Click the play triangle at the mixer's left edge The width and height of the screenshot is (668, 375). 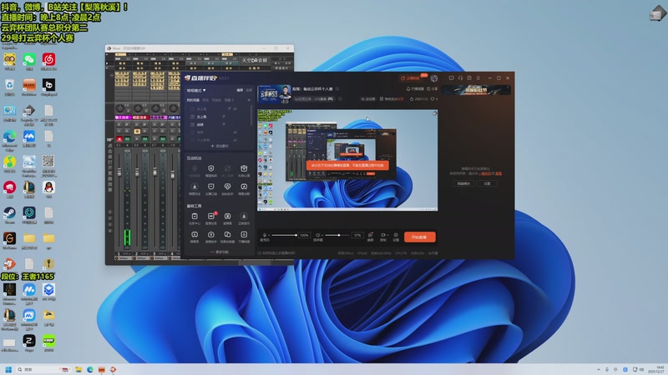pyautogui.click(x=107, y=63)
